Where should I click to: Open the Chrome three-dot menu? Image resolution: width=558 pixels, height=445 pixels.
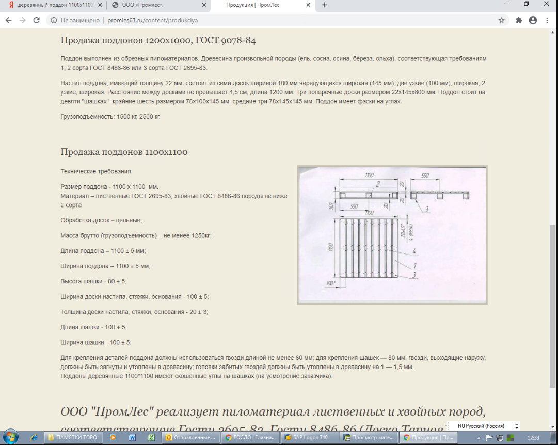coord(547,20)
